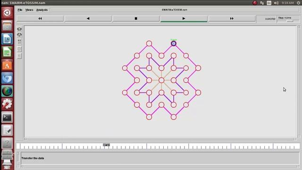The height and width of the screenshot is (170, 302).
Task: Click the ED IT edit tool icon
Action: click(19, 42)
